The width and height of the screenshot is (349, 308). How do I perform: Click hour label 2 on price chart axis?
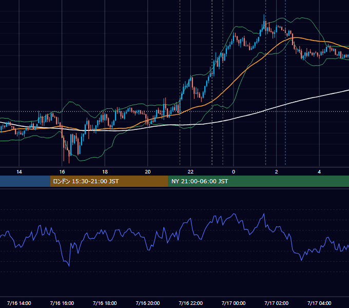coord(276,172)
